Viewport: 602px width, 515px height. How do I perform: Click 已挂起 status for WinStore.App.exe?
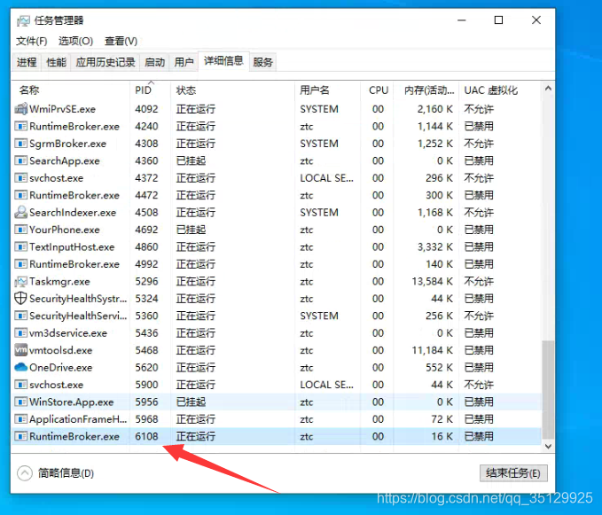tap(191, 402)
